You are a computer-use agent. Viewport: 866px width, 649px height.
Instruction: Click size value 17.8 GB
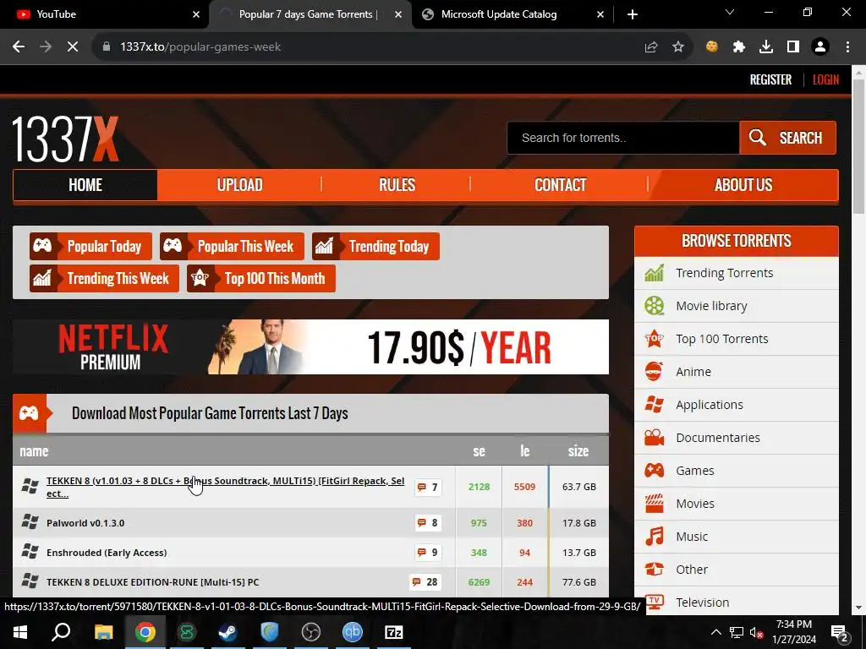(578, 523)
